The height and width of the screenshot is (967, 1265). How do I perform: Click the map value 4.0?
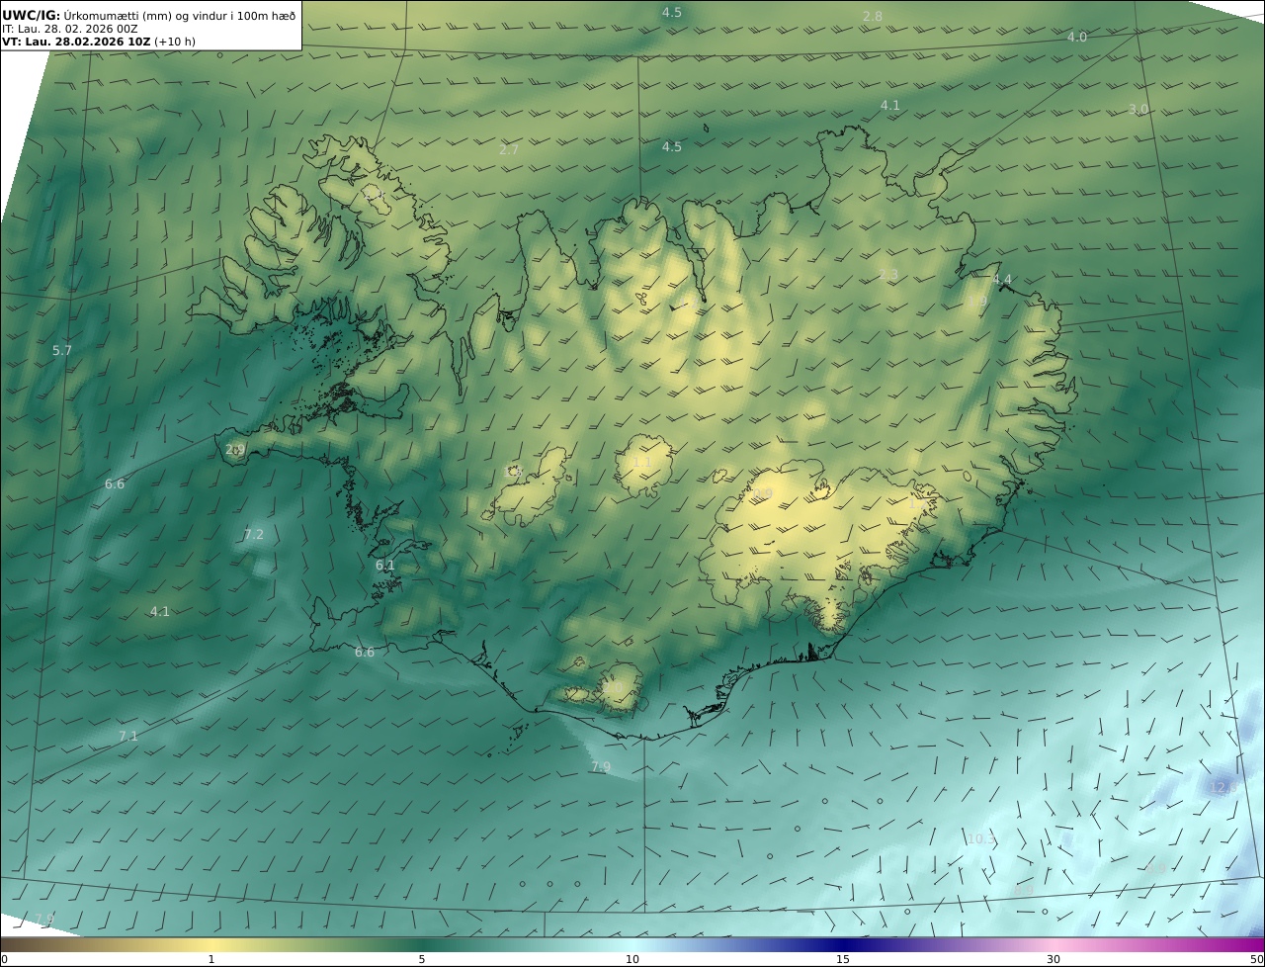pos(1077,38)
